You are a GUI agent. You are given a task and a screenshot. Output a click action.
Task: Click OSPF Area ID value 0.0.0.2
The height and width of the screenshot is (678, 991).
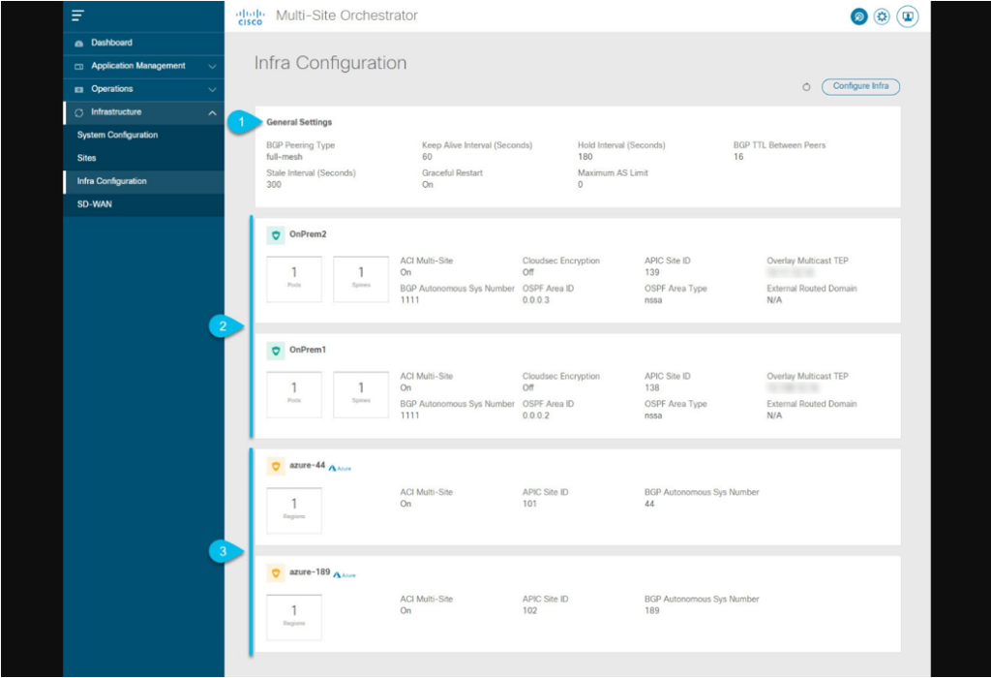[x=536, y=416]
